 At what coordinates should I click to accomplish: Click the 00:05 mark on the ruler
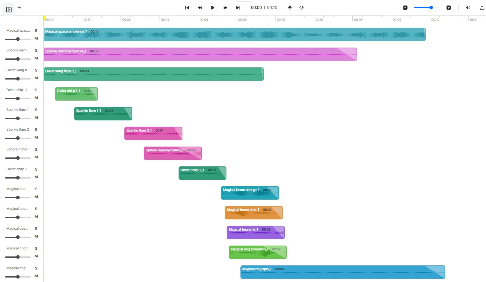[242, 19]
